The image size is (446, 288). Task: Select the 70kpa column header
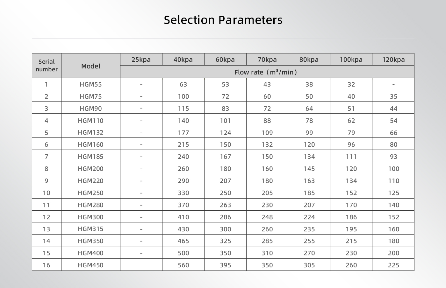pos(267,60)
